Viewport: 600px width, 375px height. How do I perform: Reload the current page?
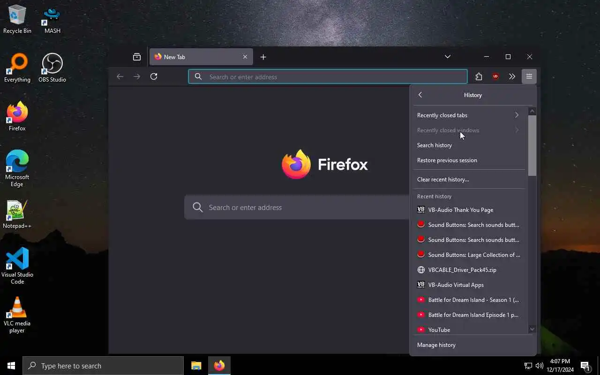click(x=154, y=76)
